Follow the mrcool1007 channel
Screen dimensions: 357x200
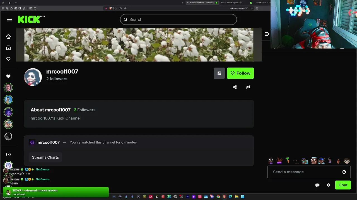240,73
